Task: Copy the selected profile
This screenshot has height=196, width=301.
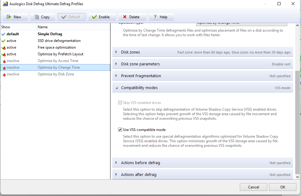Action: click(x=43, y=17)
